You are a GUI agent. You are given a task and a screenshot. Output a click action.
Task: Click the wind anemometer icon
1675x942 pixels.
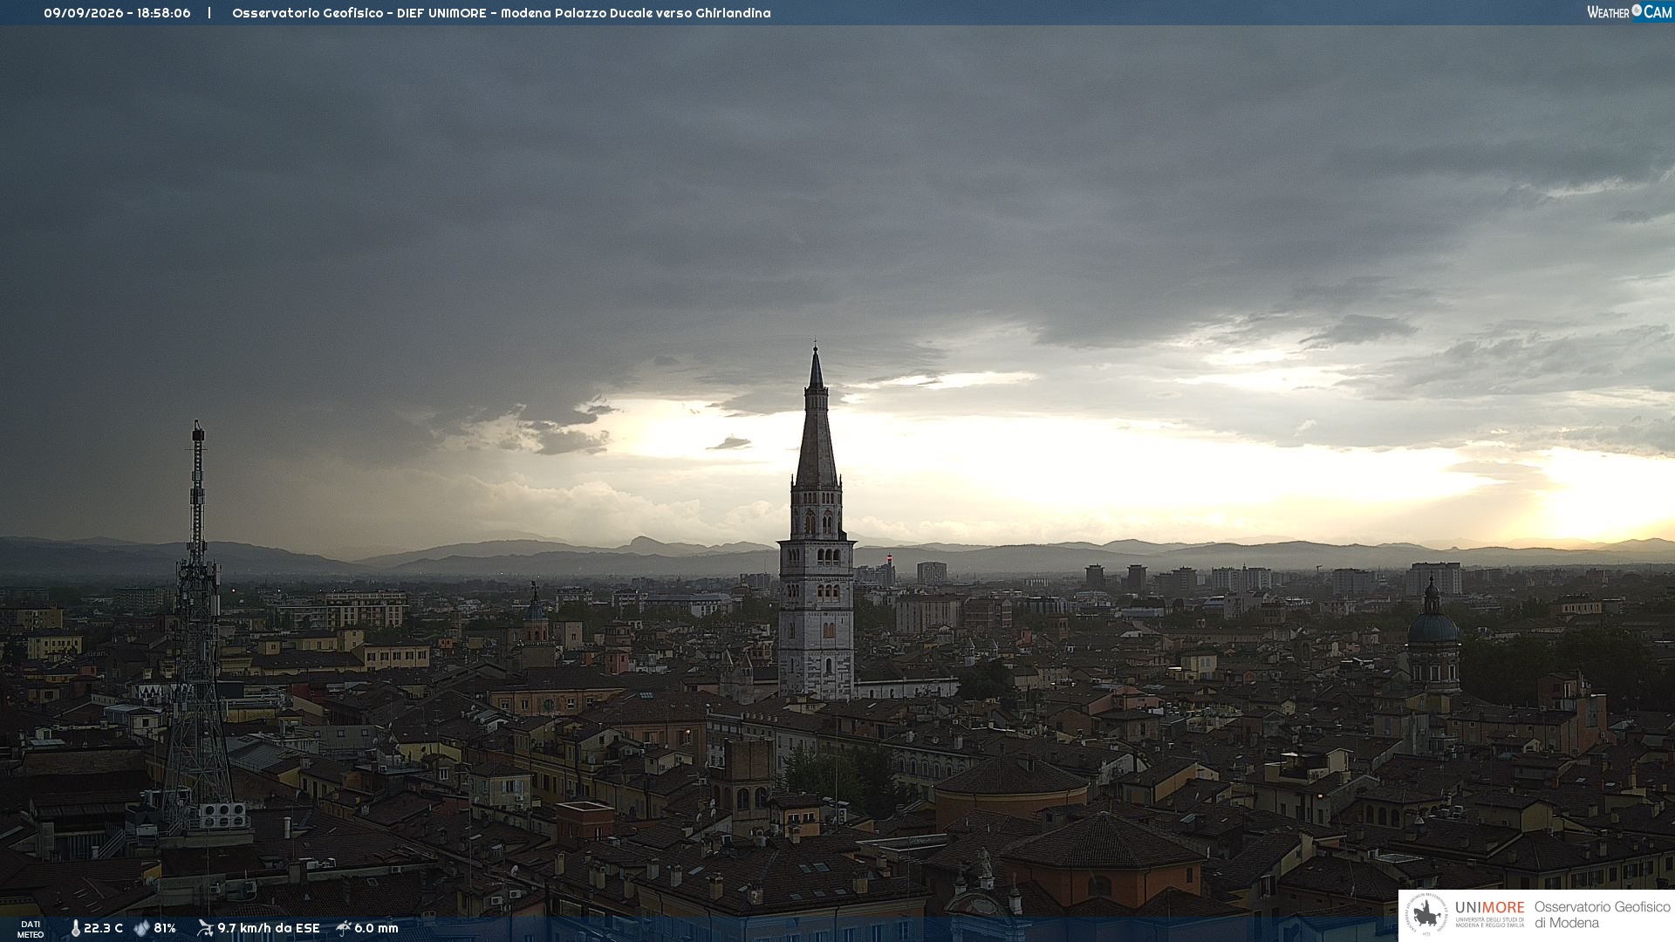tap(205, 928)
